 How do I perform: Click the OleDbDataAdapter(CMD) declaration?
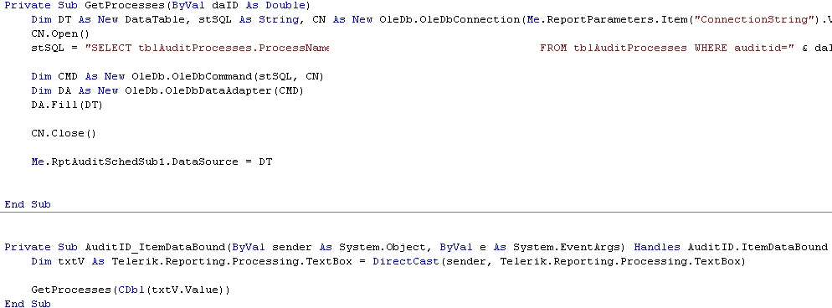[214, 90]
